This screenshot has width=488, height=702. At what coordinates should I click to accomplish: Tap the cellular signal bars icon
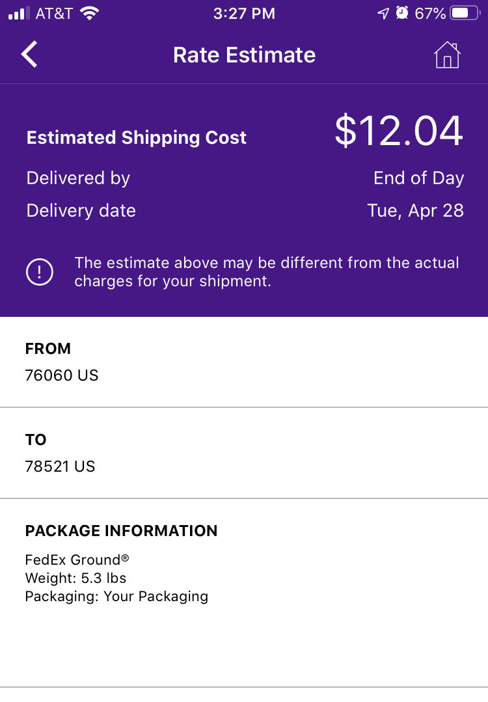pyautogui.click(x=20, y=14)
